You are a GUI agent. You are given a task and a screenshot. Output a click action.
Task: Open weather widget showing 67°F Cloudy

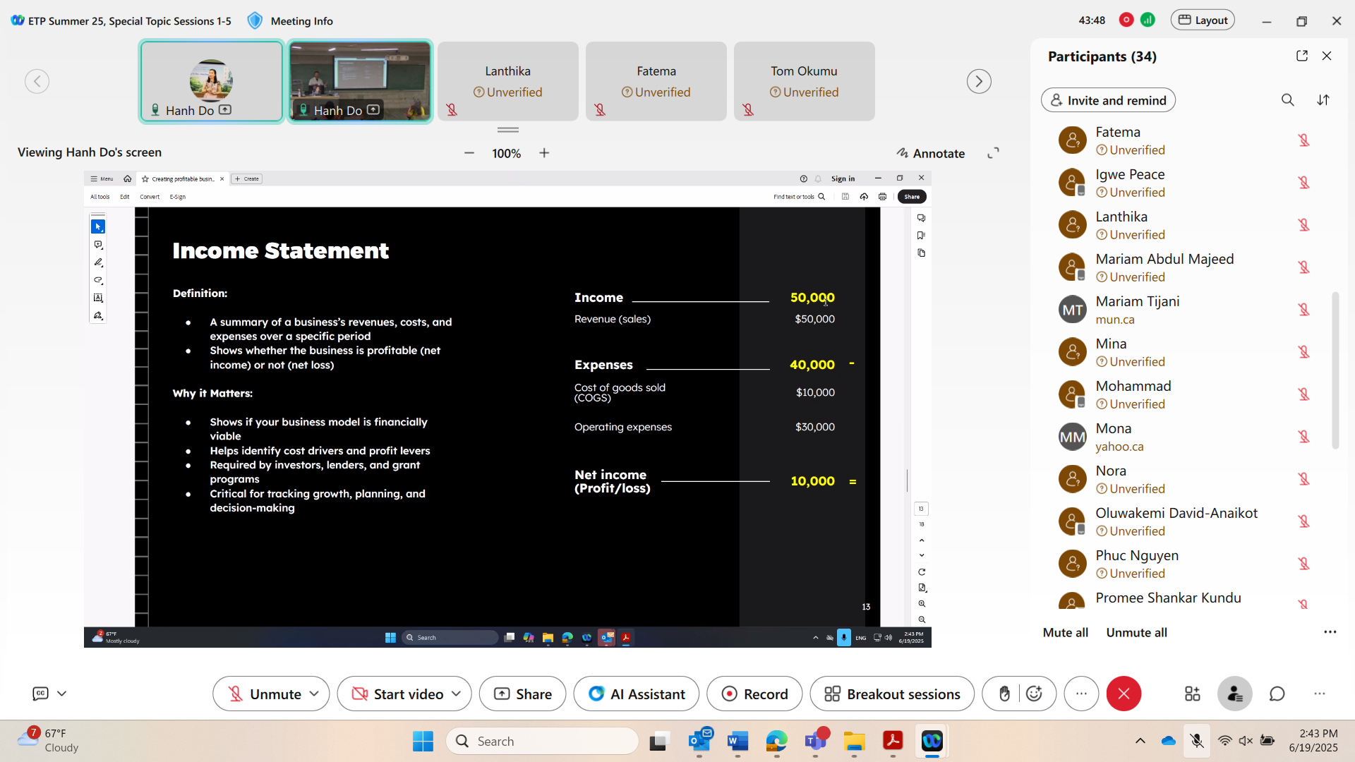coord(48,741)
